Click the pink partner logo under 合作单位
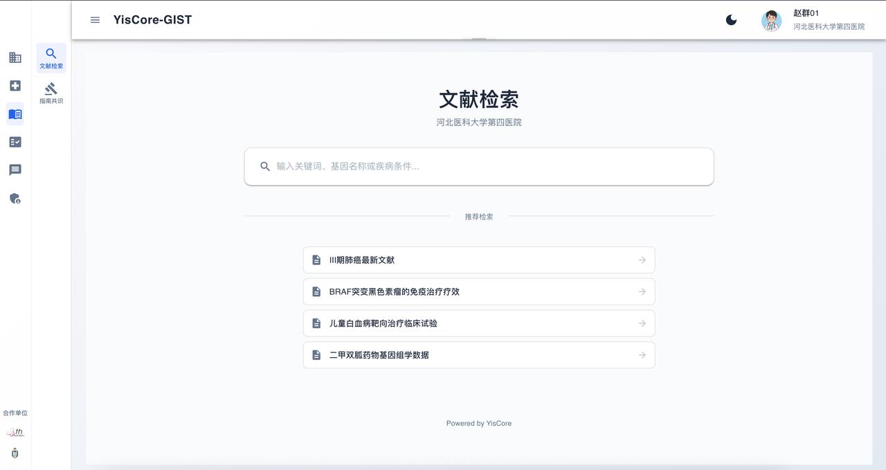This screenshot has height=470, width=886. coord(15,431)
